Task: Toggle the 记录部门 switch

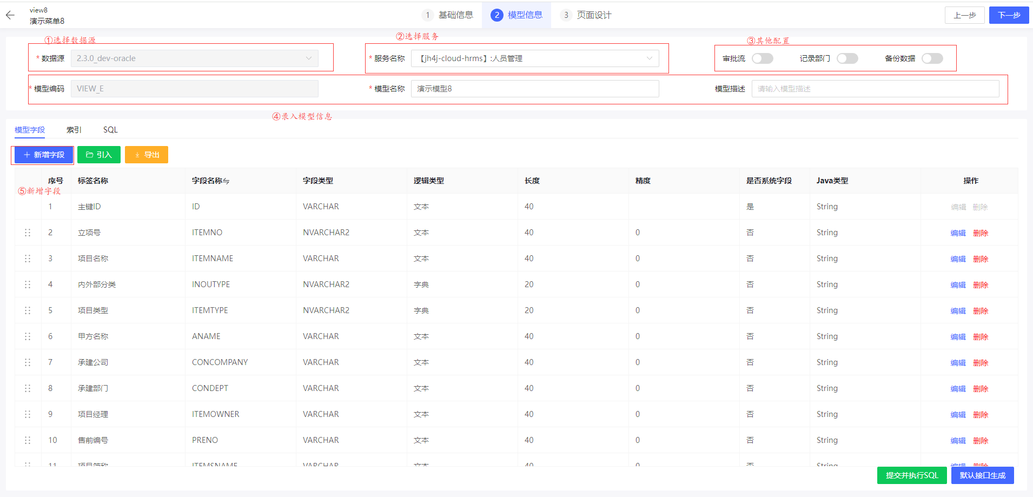Action: [x=847, y=58]
